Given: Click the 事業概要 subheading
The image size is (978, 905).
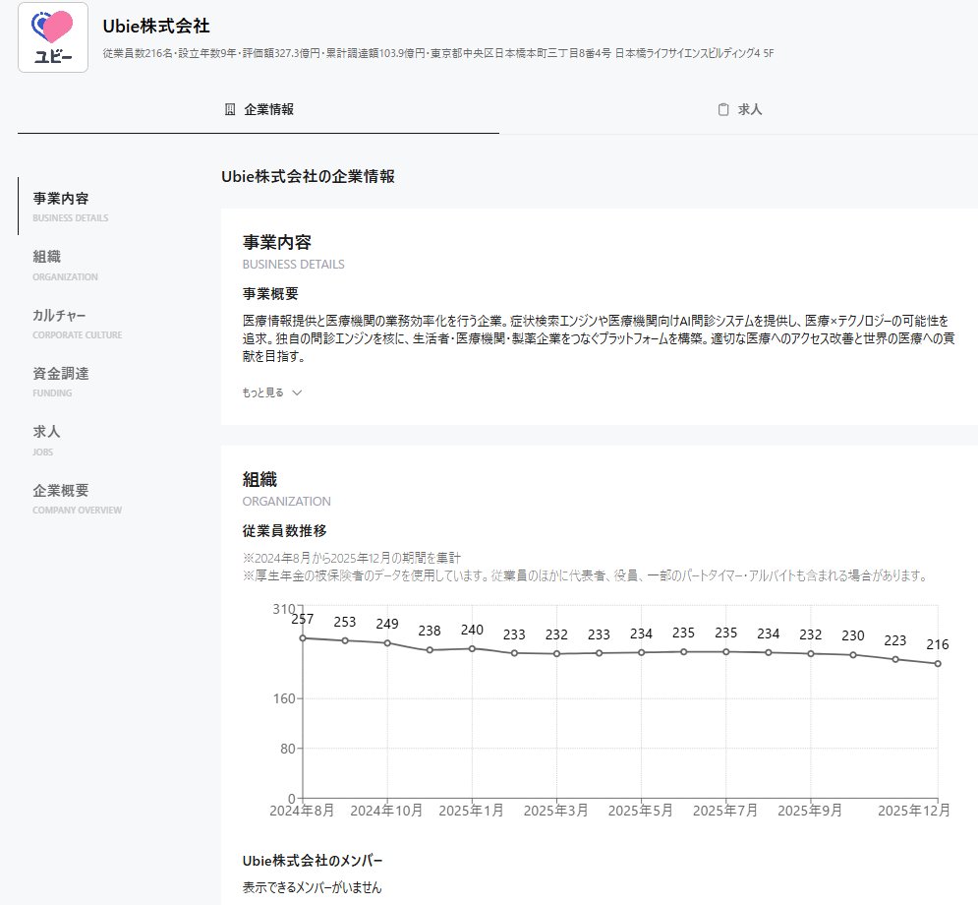Looking at the screenshot, I should click(270, 294).
